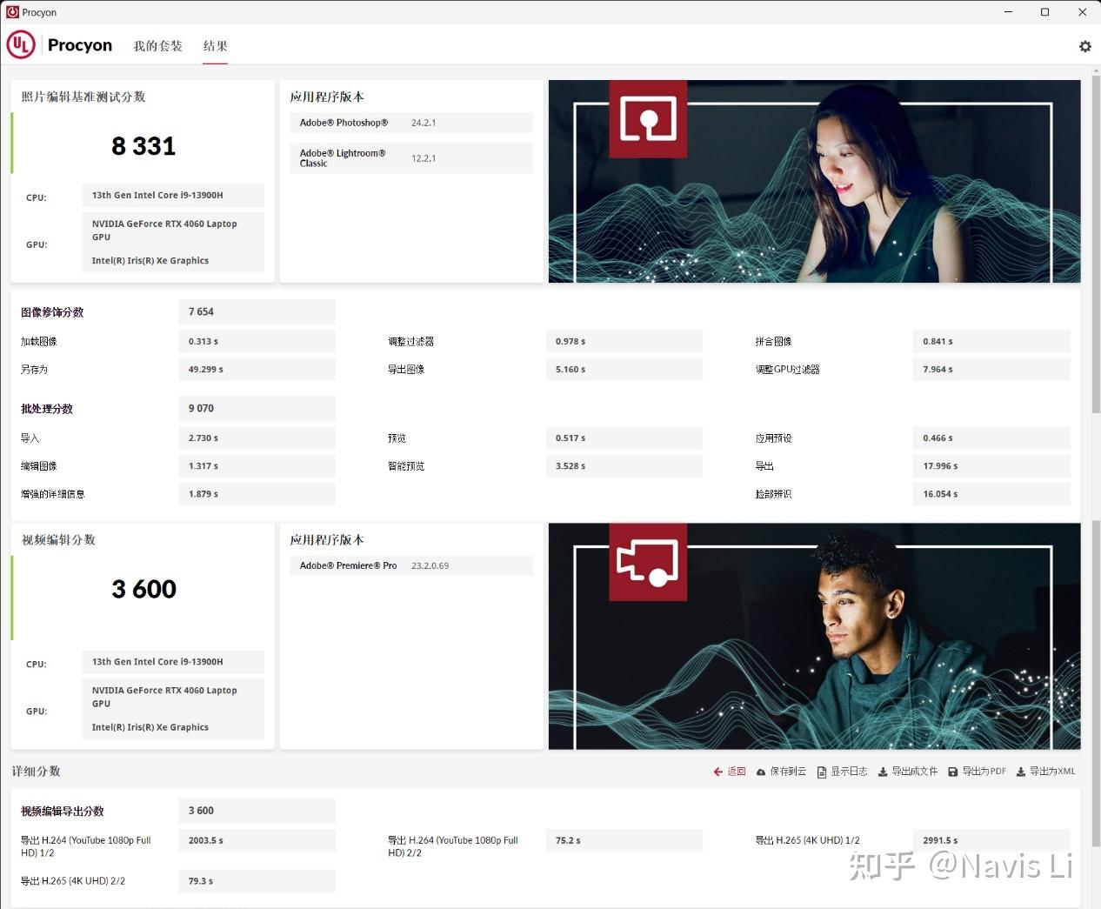Export results with 导出为PDF

tap(977, 772)
